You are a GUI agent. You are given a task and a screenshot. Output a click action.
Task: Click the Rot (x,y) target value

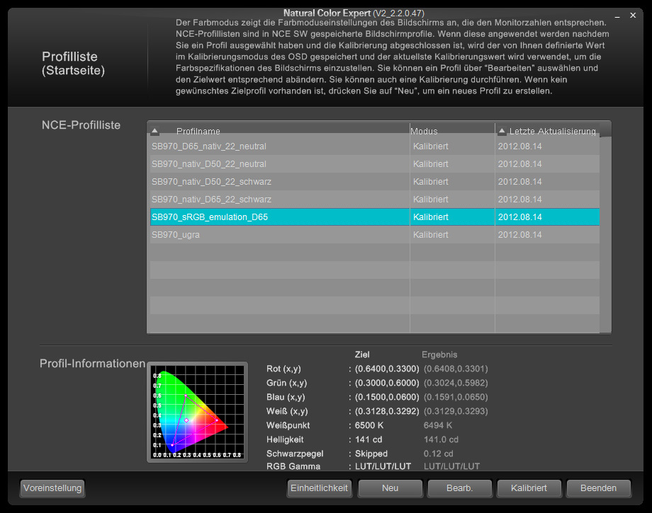click(387, 369)
